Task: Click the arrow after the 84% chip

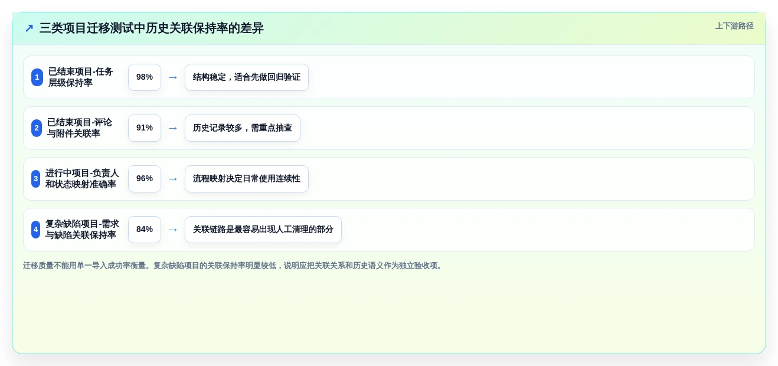Action: 173,230
